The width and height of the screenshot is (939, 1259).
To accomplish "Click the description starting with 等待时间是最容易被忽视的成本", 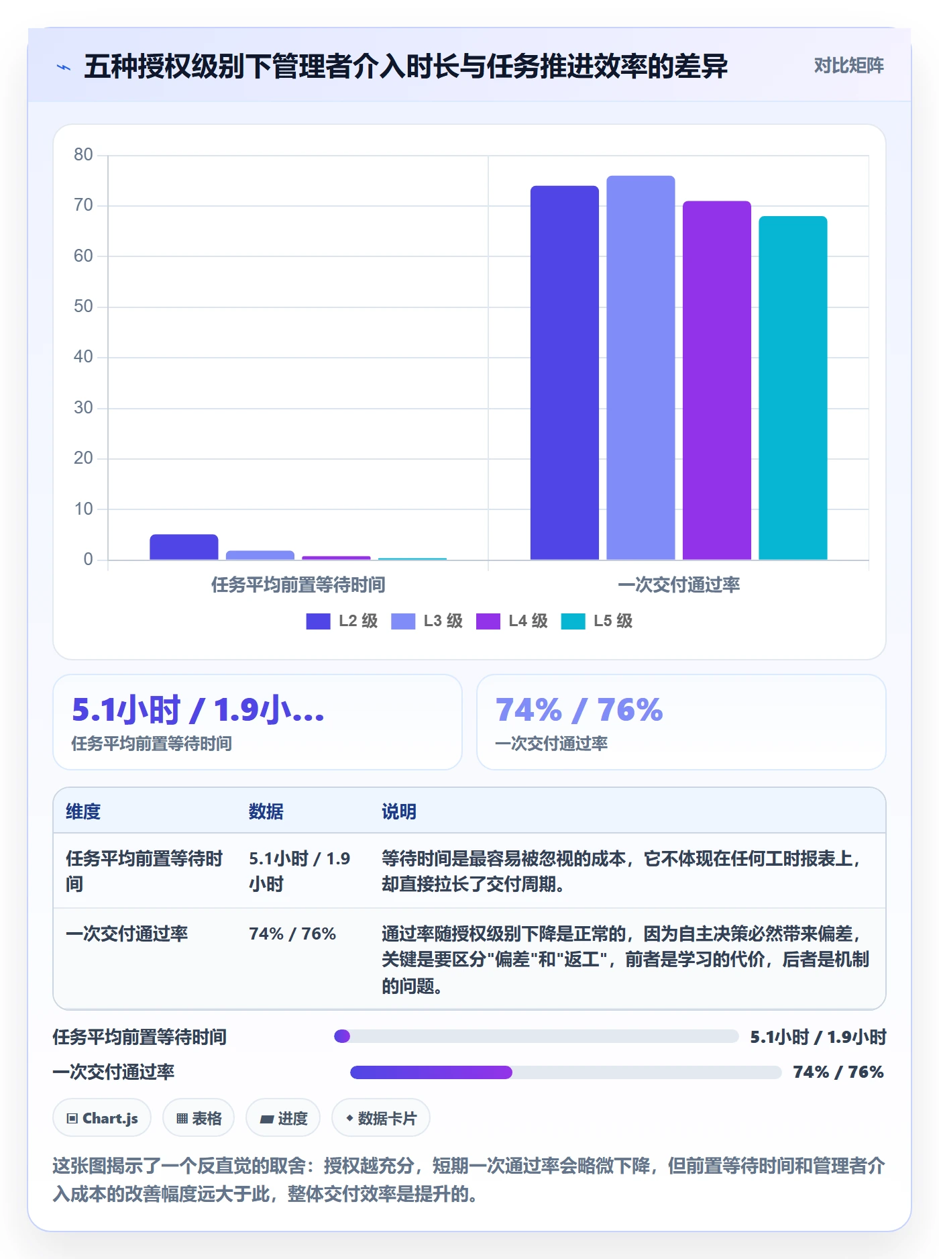I will (622, 871).
